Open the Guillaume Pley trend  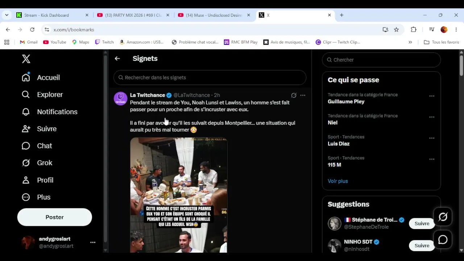346,101
